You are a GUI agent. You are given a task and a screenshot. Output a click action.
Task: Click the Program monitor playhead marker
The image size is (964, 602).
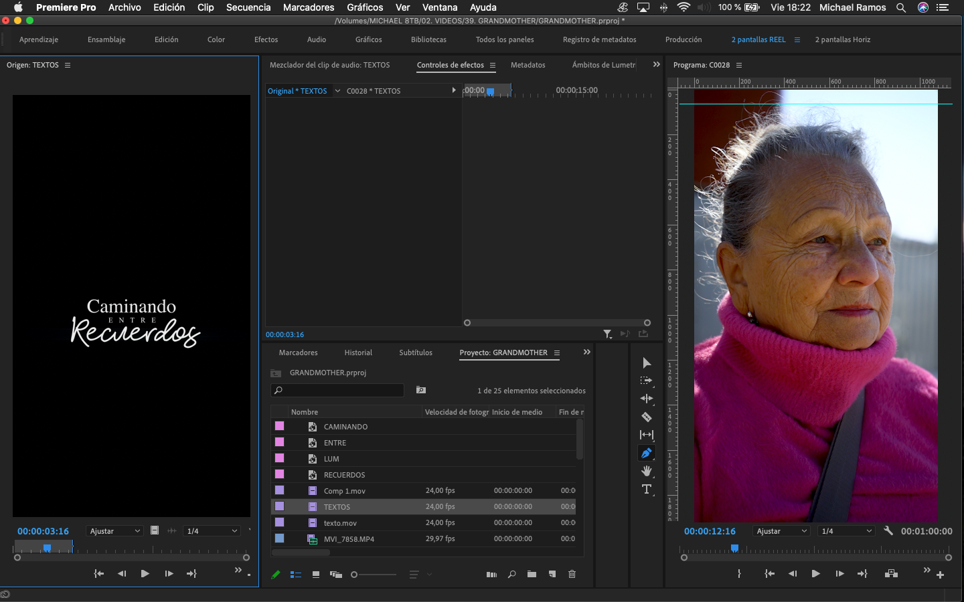[734, 548]
